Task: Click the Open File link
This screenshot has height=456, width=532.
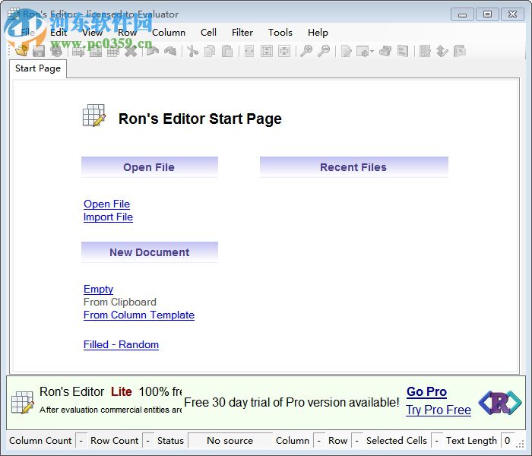Action: (x=106, y=204)
